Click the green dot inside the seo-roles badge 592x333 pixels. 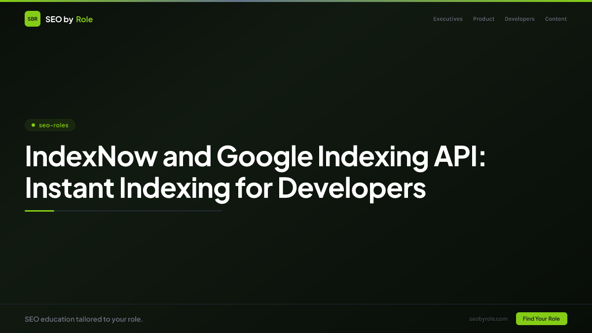[33, 125]
